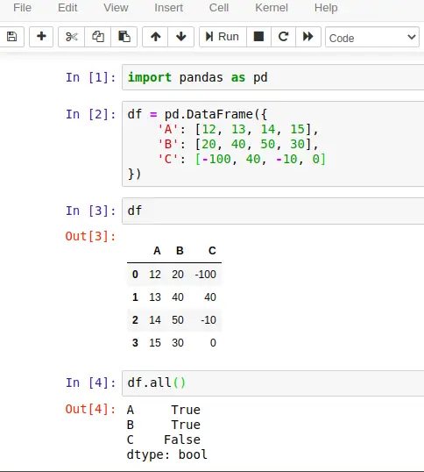Open the Code cell type dropdown
This screenshot has height=472, width=424.
pyautogui.click(x=372, y=38)
